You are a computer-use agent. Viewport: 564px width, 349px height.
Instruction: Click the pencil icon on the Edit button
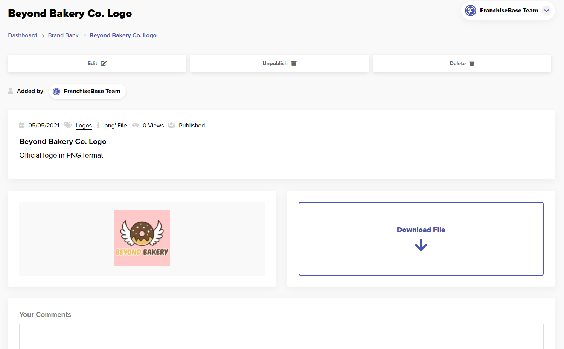tap(104, 63)
